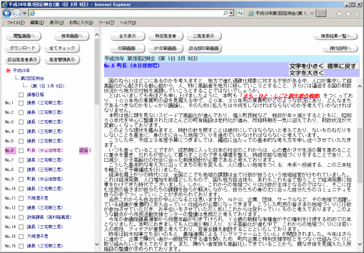364x253 pixels.
Task: Open the (第 1日 3月 9日) tree node
Action: tap(47, 86)
